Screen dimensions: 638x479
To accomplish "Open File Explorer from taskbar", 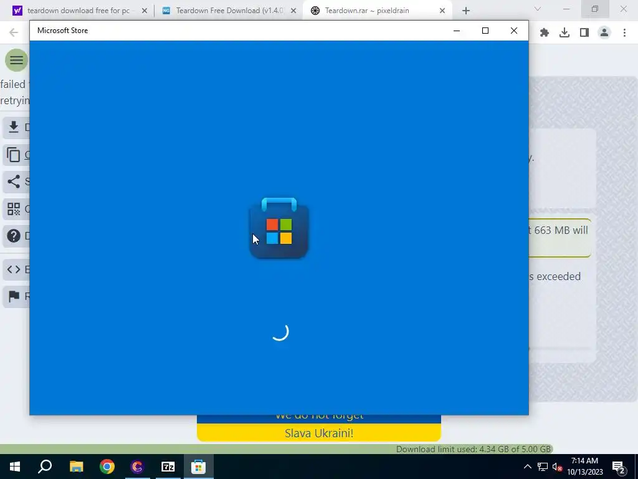I will tap(76, 467).
